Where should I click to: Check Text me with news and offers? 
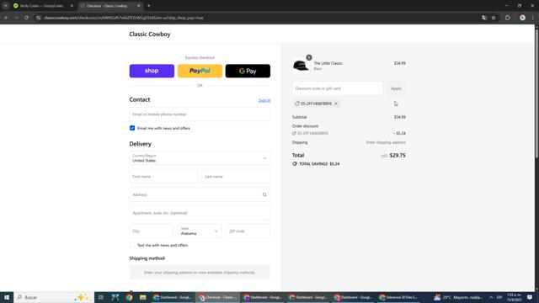click(132, 245)
